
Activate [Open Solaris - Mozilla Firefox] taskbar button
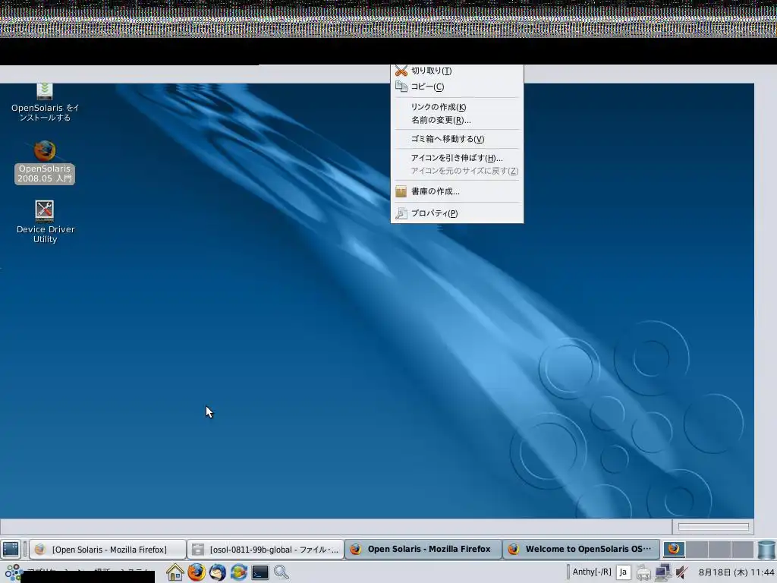click(x=108, y=550)
